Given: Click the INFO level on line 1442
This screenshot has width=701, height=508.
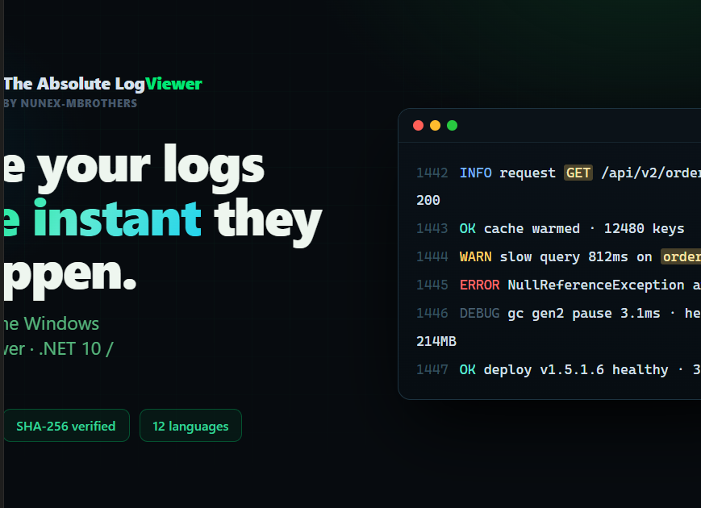Looking at the screenshot, I should pos(476,173).
